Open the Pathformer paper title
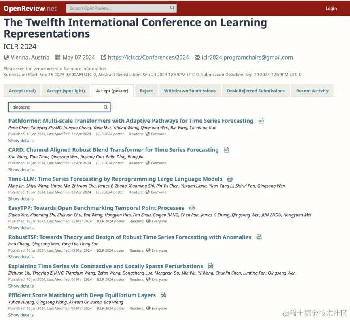 131,121
